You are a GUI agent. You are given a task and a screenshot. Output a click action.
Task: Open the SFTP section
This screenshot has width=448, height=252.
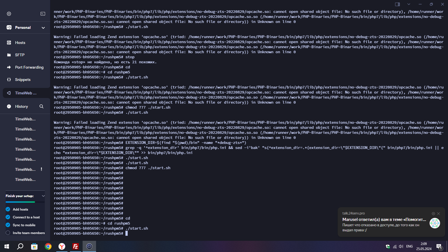pos(20,55)
